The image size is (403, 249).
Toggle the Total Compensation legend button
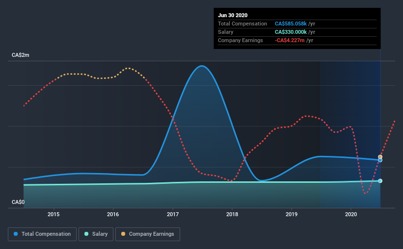coord(42,234)
